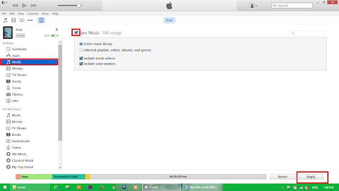The height and width of the screenshot is (191, 339).
Task: Click the sidebar scroll up arrow
Action: click(x=60, y=42)
